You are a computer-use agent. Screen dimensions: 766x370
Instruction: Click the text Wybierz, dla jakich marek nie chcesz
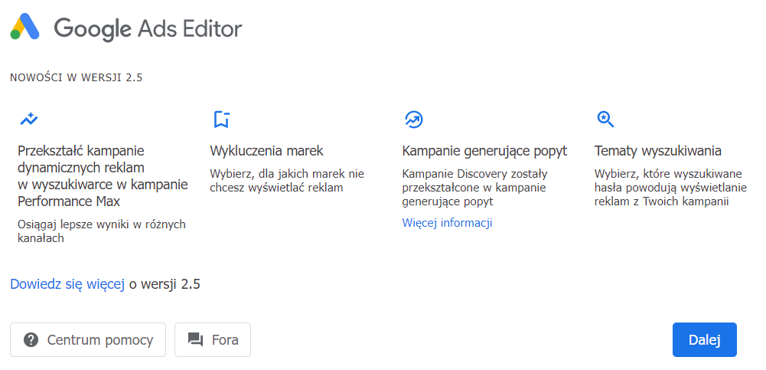287,181
